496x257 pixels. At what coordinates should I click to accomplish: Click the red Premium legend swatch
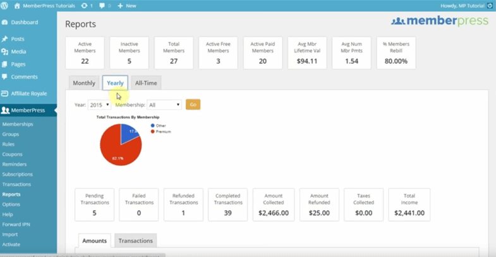[153, 132]
